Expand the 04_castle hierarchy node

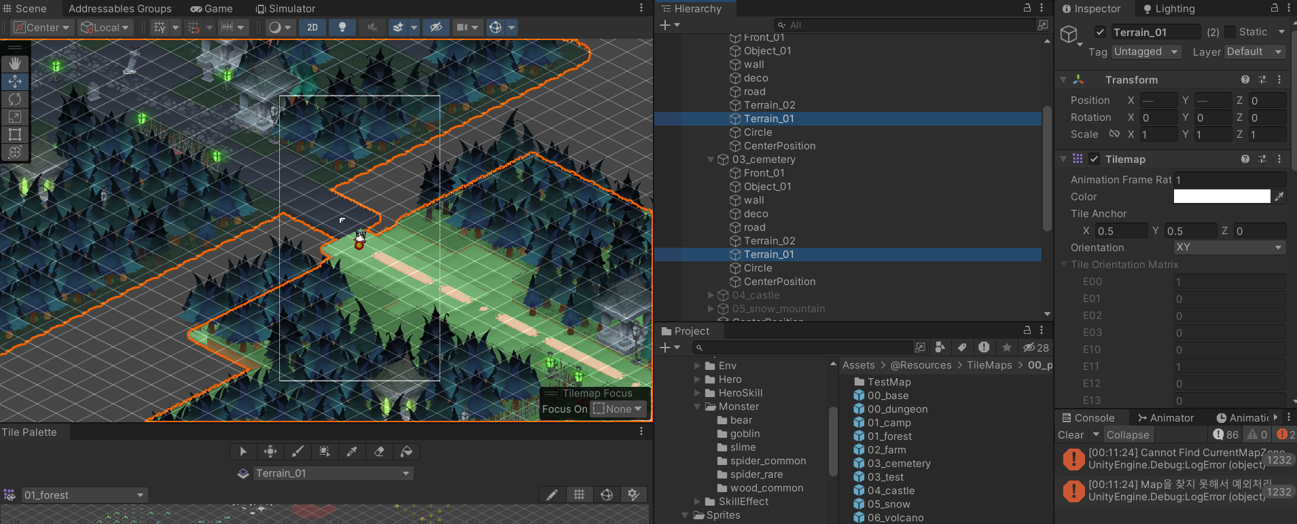coord(711,295)
